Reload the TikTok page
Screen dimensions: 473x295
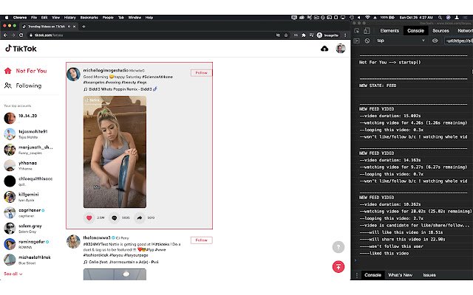(x=21, y=35)
